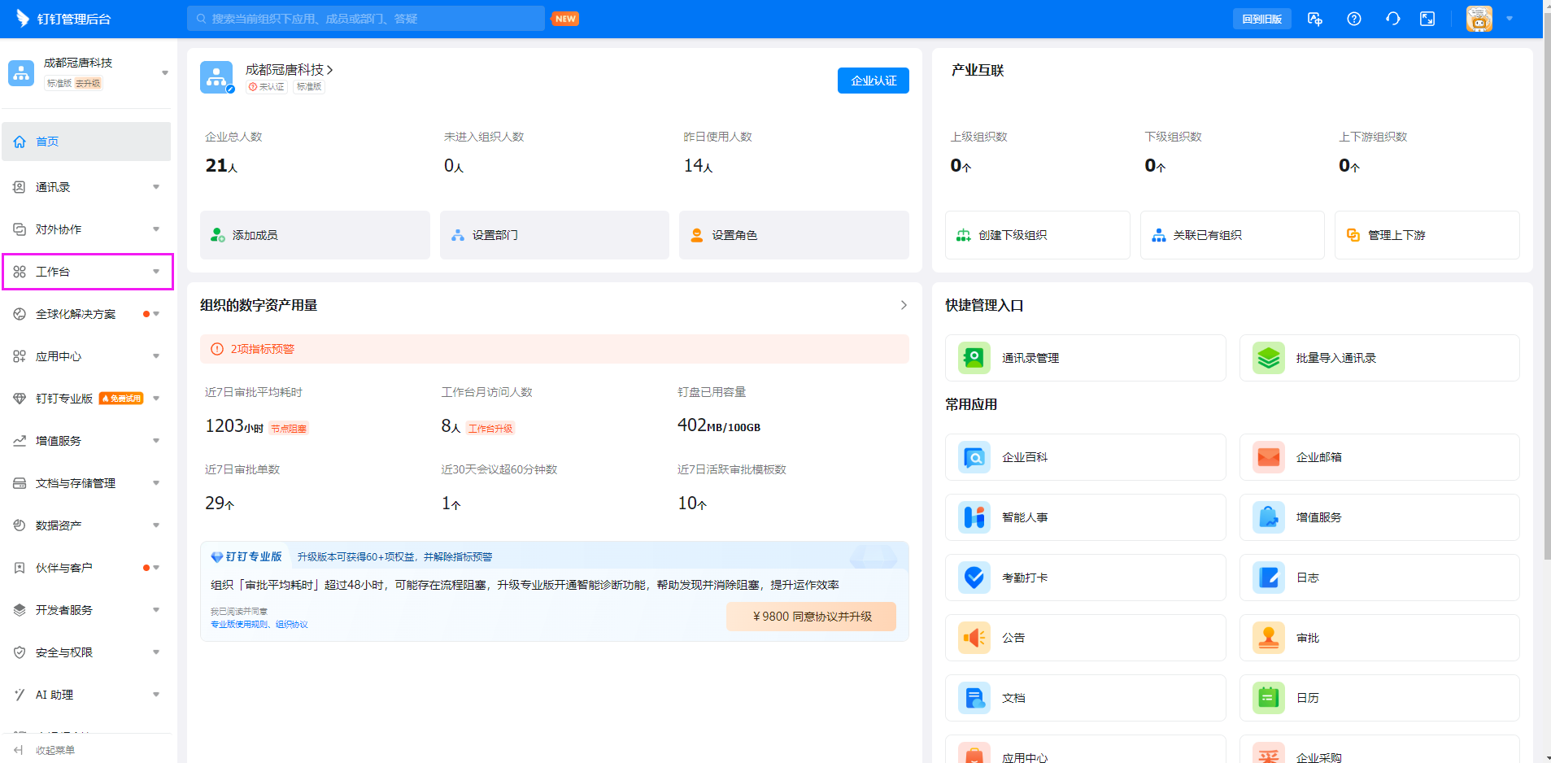Expand the 通讯录 sidebar menu
The width and height of the screenshot is (1551, 763).
156,187
